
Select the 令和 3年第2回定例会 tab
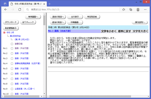coord(28,4)
